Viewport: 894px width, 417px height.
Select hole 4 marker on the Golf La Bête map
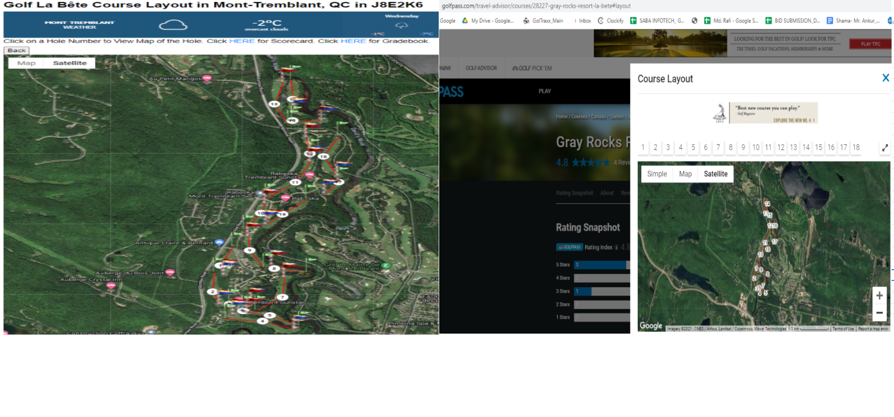click(263, 321)
